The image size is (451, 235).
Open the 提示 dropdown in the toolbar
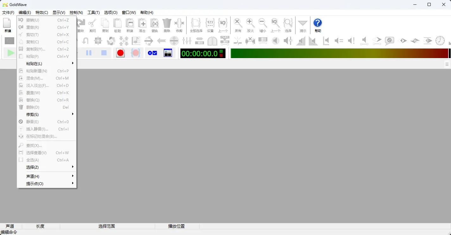click(x=303, y=25)
